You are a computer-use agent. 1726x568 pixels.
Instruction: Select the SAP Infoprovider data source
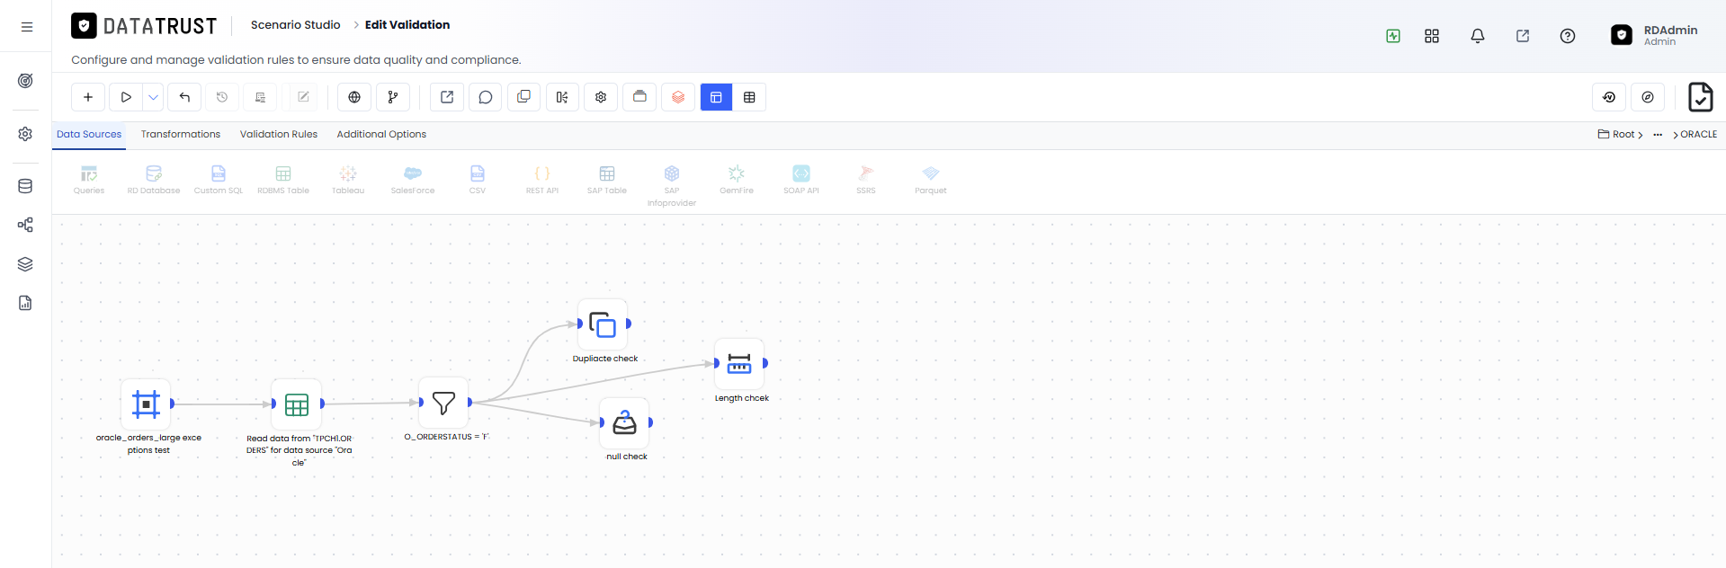[x=672, y=186]
